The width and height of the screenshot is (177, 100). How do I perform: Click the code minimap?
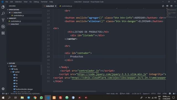tap(171, 13)
